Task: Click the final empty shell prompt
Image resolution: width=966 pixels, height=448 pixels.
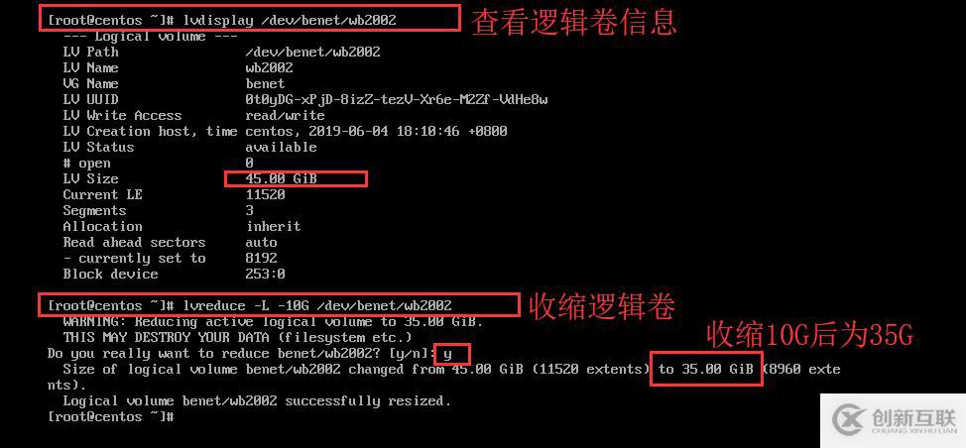Action: tap(111, 416)
